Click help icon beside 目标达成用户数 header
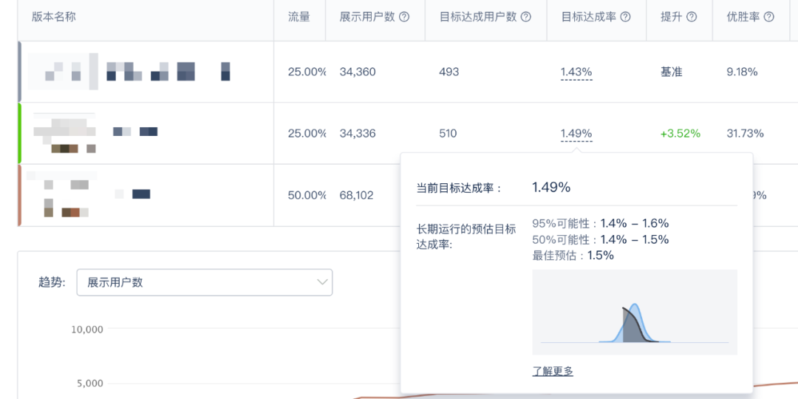Image resolution: width=798 pixels, height=399 pixels. [526, 17]
